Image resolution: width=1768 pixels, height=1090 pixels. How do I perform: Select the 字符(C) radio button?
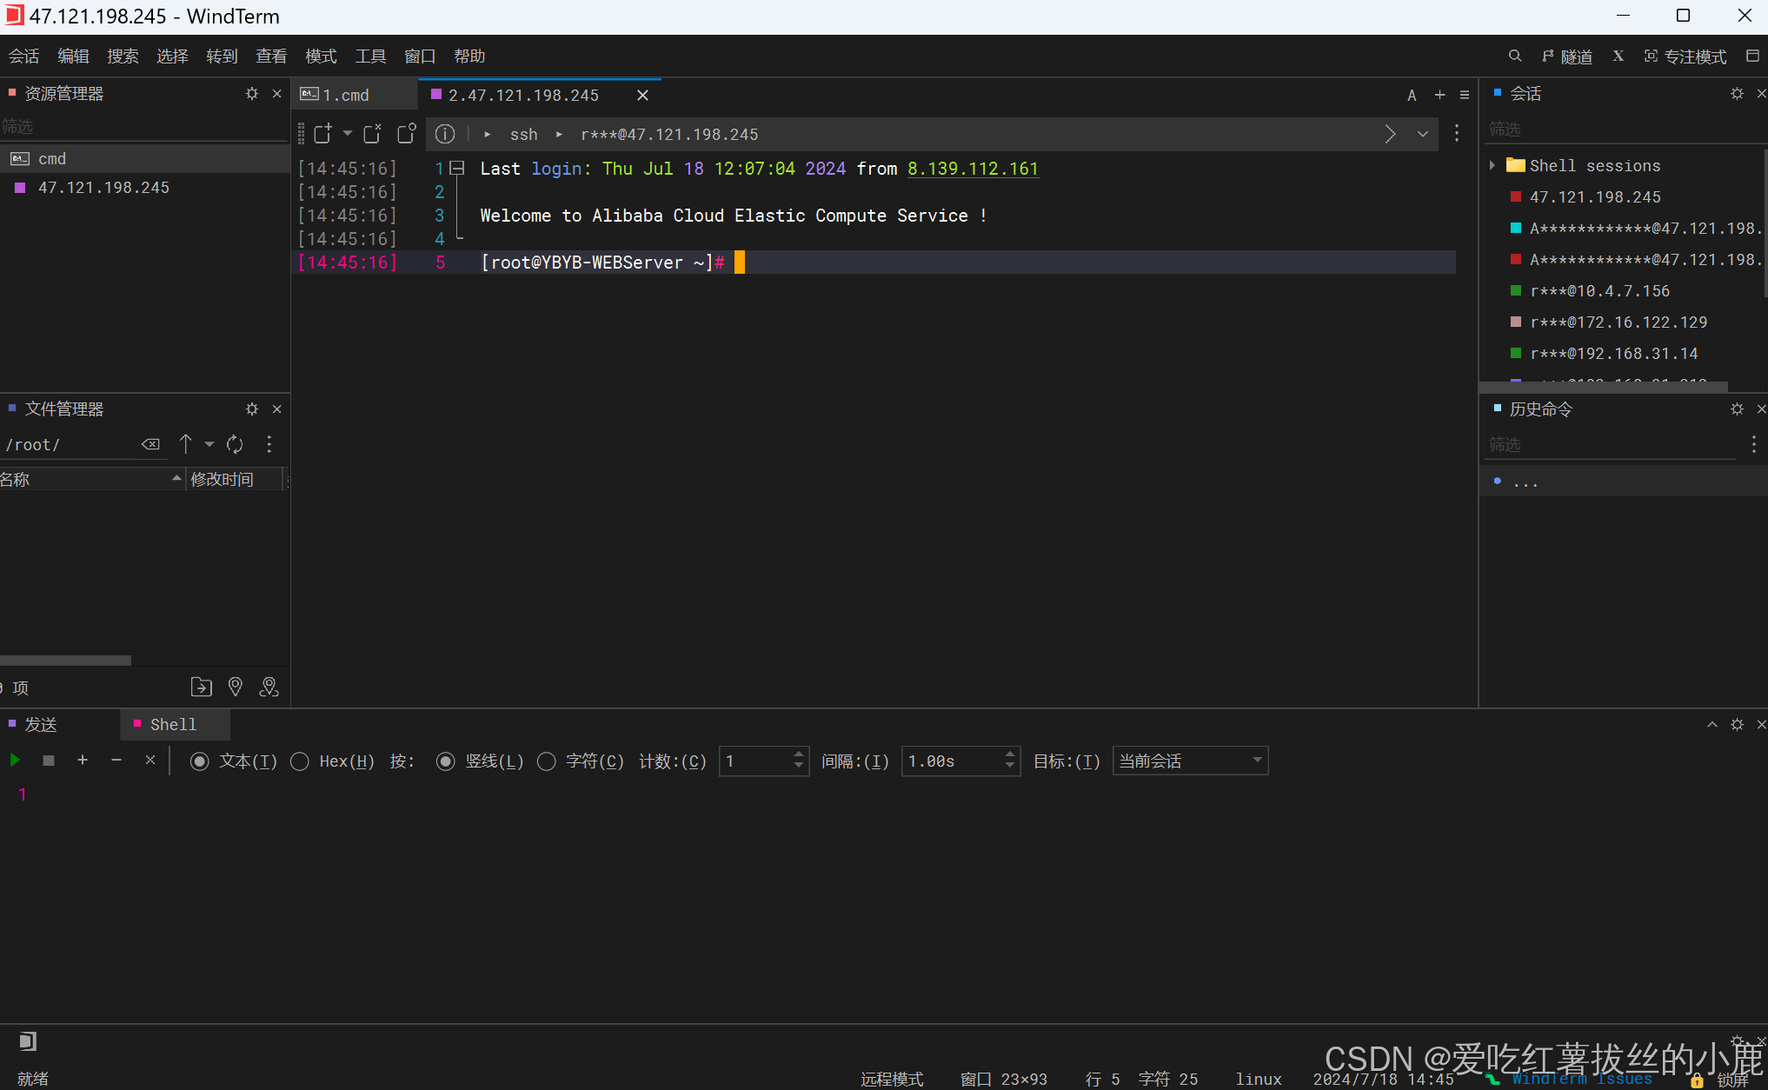547,761
